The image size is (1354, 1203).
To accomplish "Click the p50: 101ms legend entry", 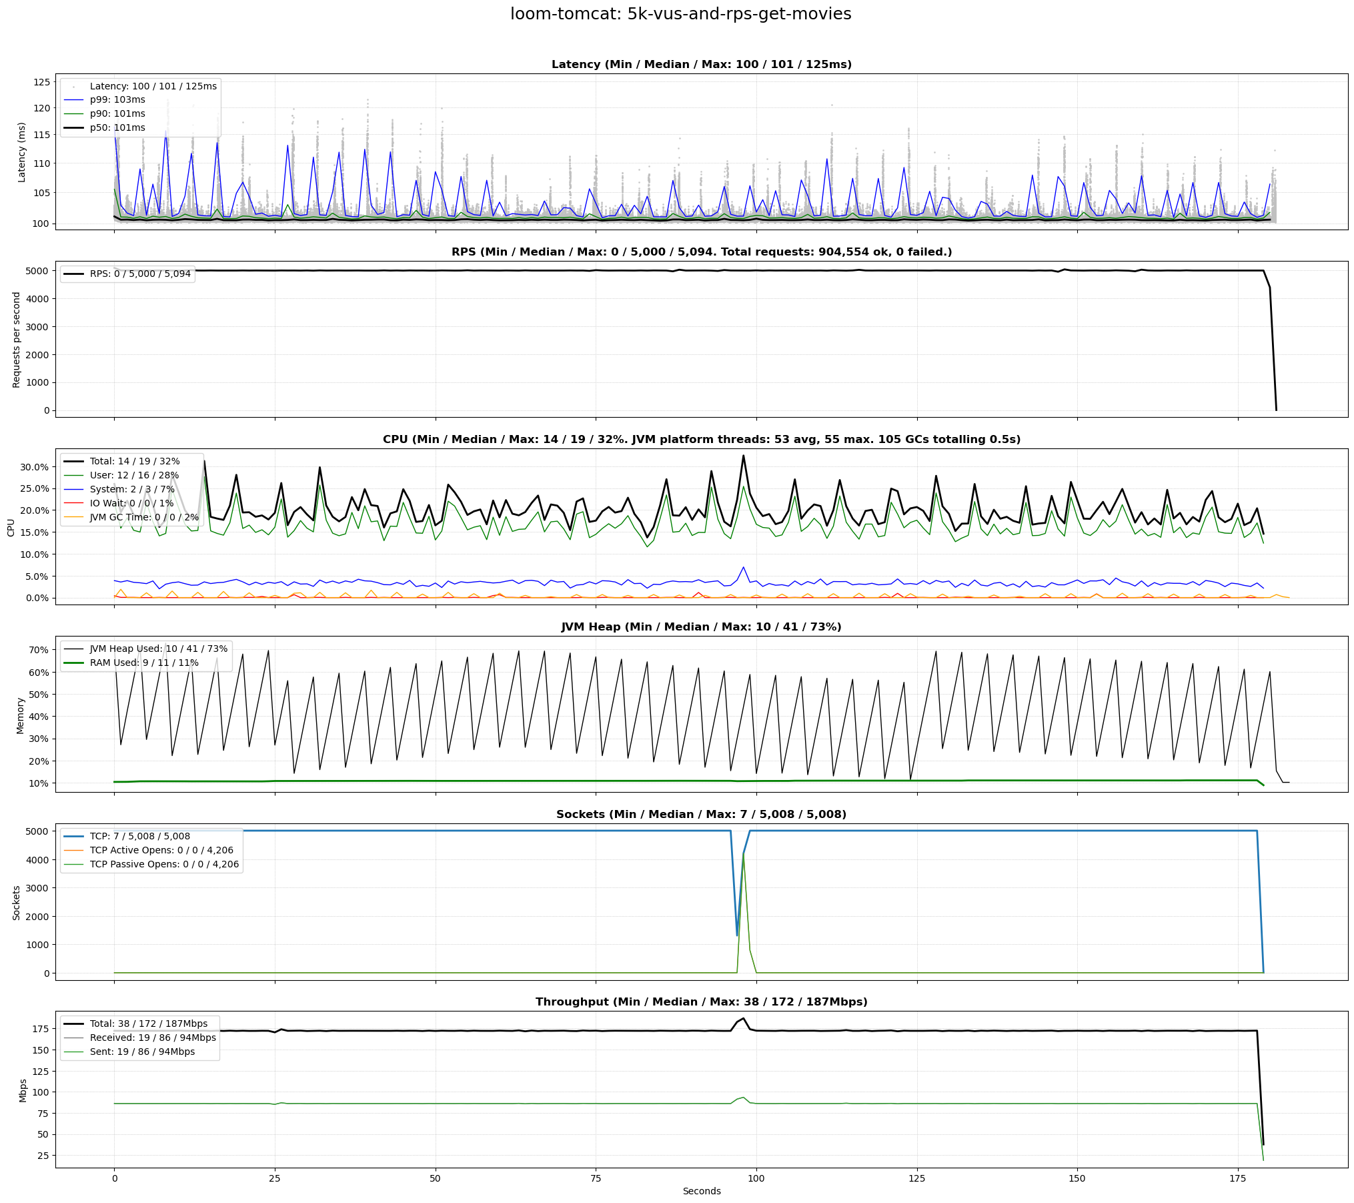I will (x=117, y=128).
